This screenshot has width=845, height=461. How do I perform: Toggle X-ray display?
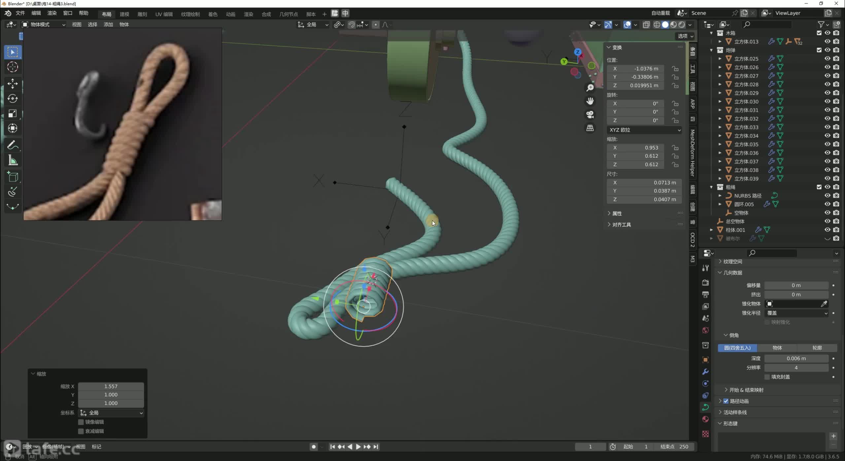pos(646,25)
